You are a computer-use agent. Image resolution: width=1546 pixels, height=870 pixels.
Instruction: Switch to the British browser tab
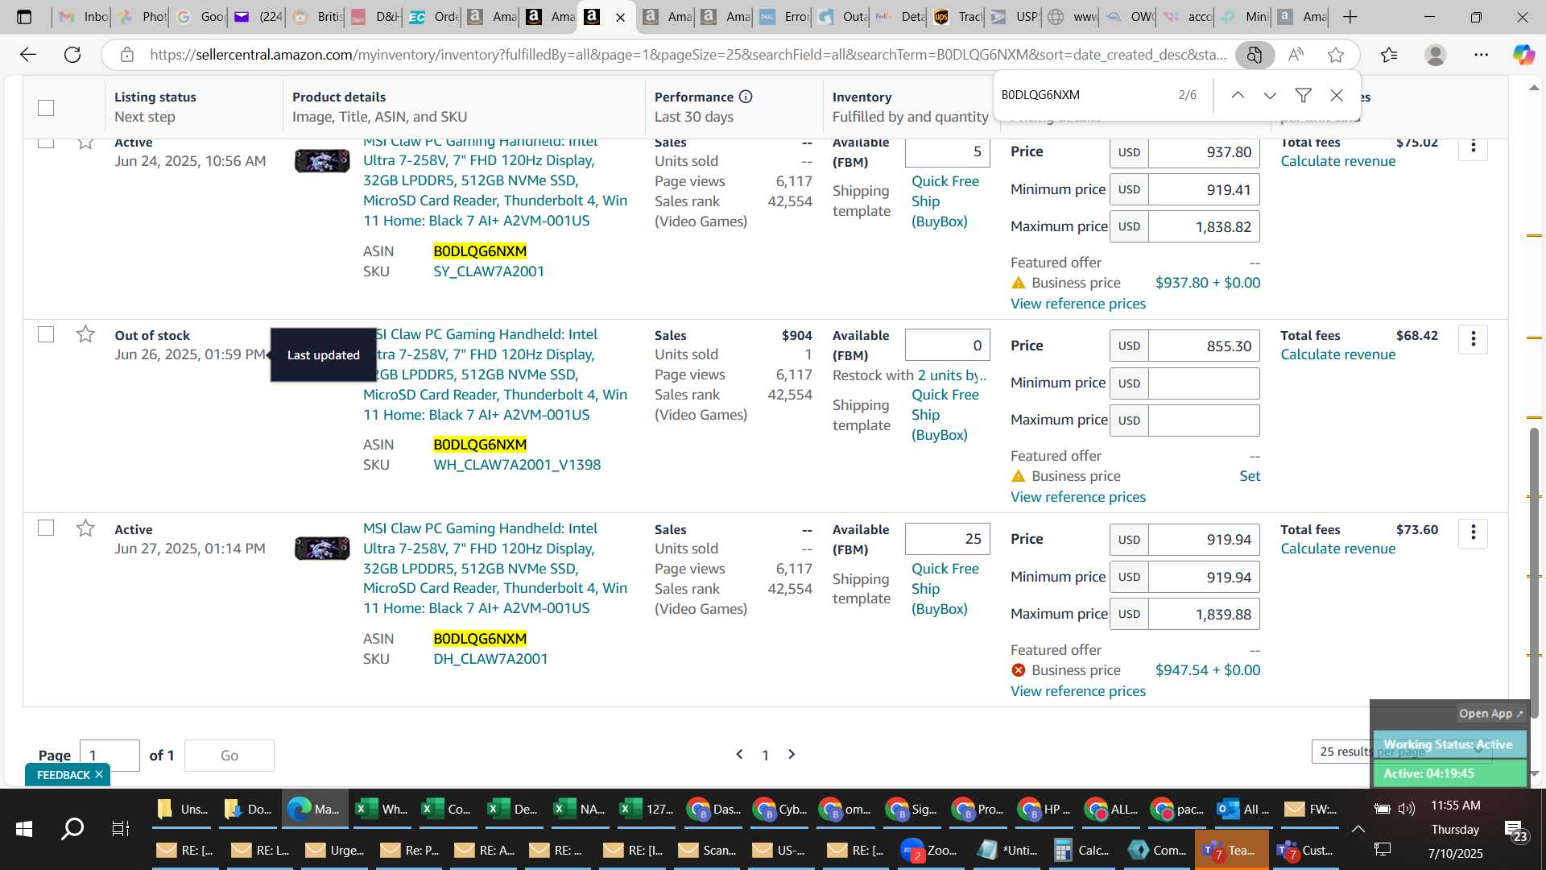316,17
